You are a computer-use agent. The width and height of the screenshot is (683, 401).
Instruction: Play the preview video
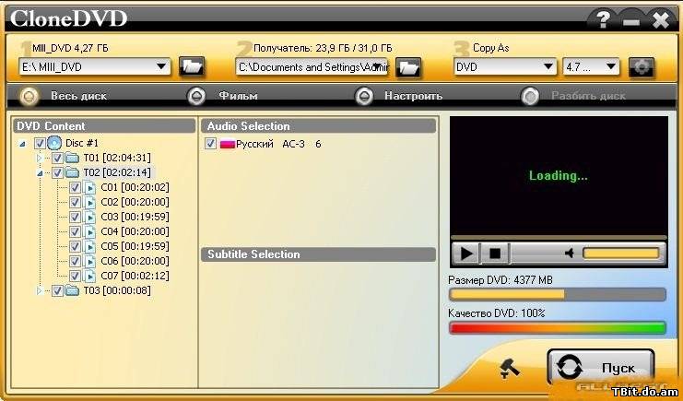(466, 254)
